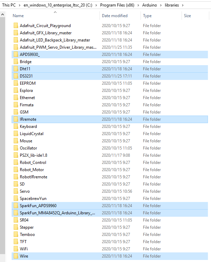This screenshot has width=211, height=262.
Task: Click the Robot_Control folder icon
Action: (16, 162)
